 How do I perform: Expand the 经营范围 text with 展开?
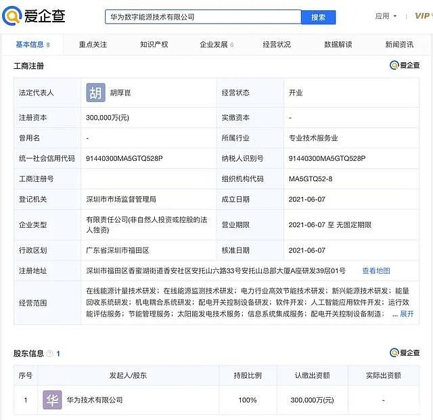tap(407, 314)
